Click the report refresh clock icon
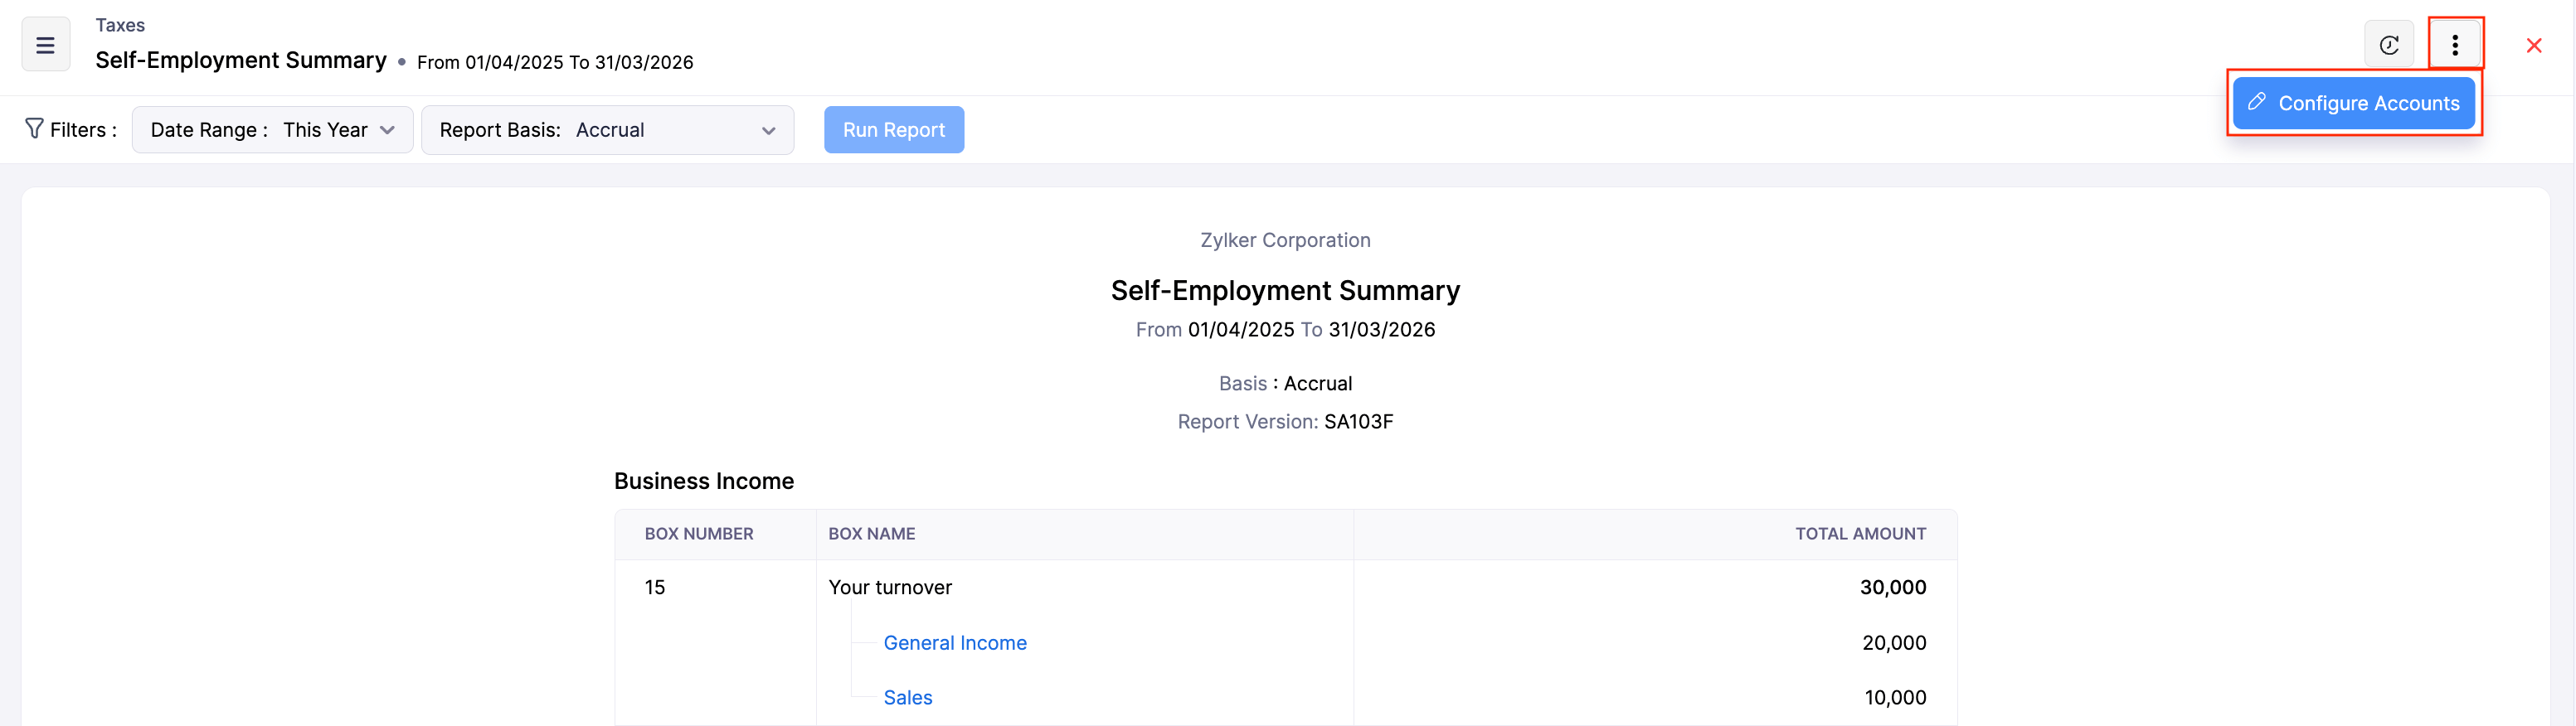Viewport: 2576px width, 726px height. coord(2388,45)
